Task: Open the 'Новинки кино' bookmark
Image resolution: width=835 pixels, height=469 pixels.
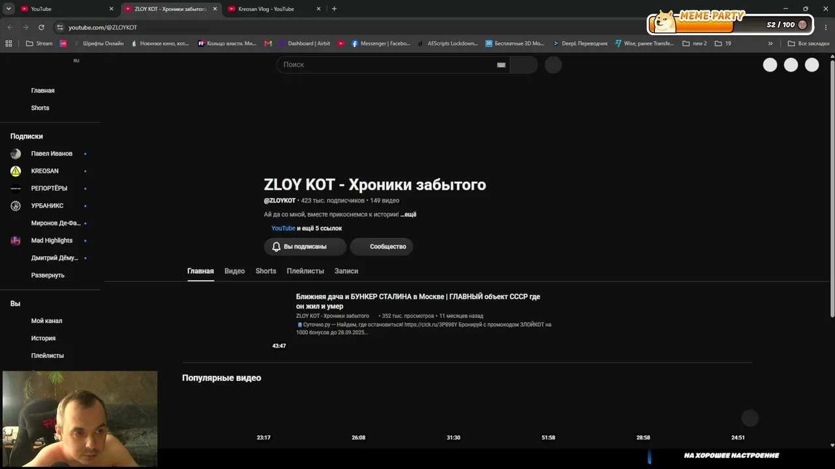Action: pyautogui.click(x=160, y=44)
